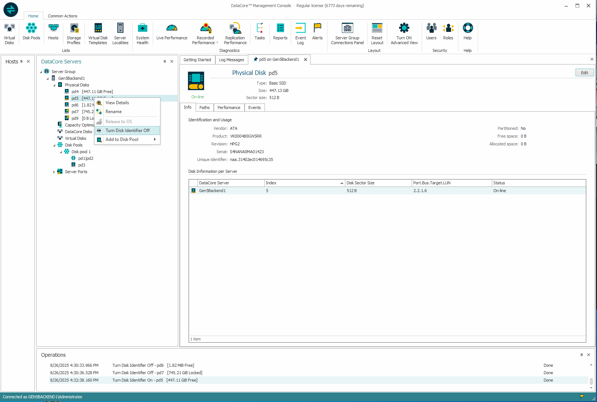Pin the DataCore Servers panel

(x=165, y=62)
